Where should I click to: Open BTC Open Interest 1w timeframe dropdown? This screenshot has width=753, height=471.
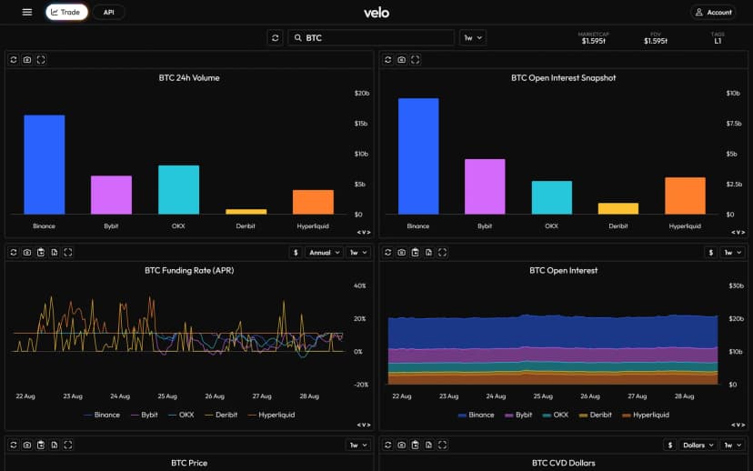click(x=733, y=253)
